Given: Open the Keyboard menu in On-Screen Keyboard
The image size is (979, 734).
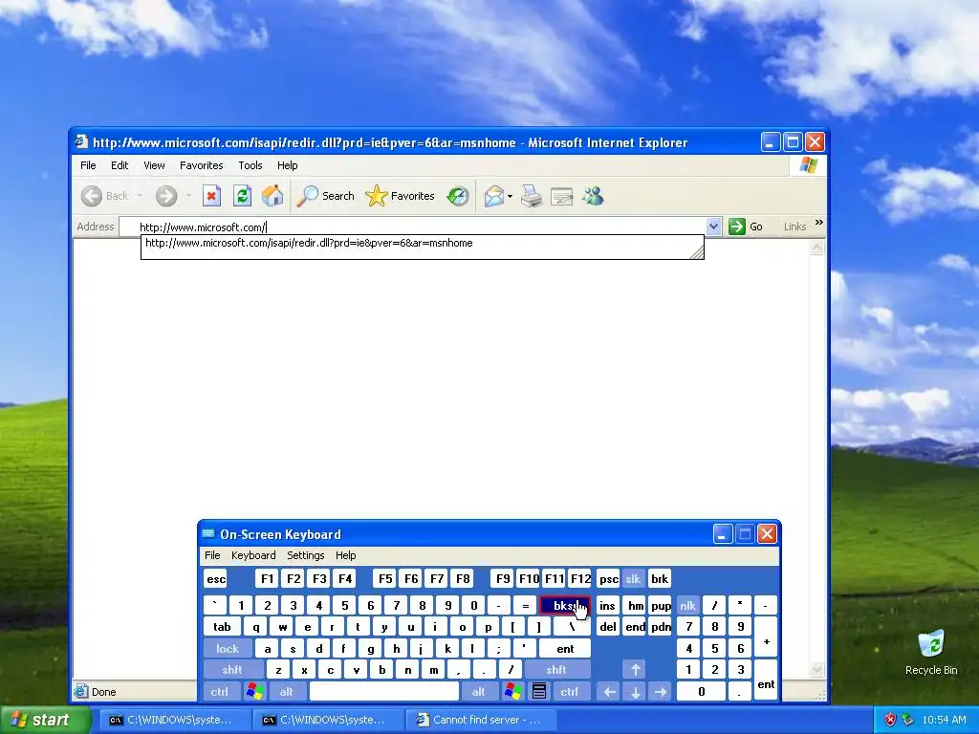Looking at the screenshot, I should click(253, 555).
